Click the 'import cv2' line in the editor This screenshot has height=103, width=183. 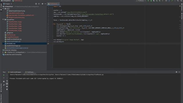(57, 6)
